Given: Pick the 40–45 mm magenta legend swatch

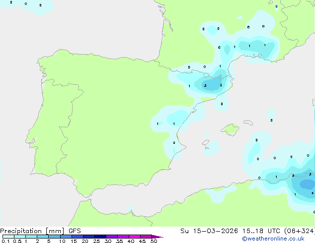Looking at the screenshot, I should point(135,237).
